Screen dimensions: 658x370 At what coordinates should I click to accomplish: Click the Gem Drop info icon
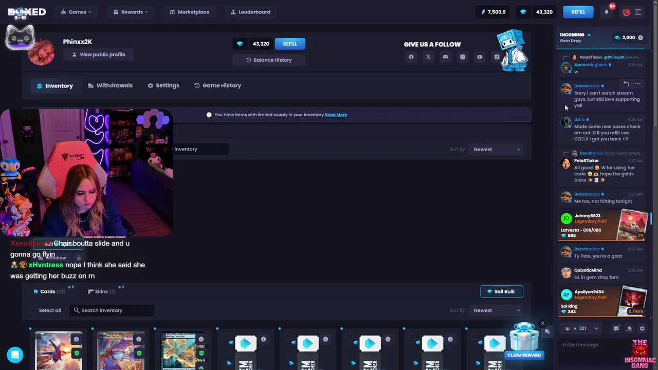click(640, 38)
